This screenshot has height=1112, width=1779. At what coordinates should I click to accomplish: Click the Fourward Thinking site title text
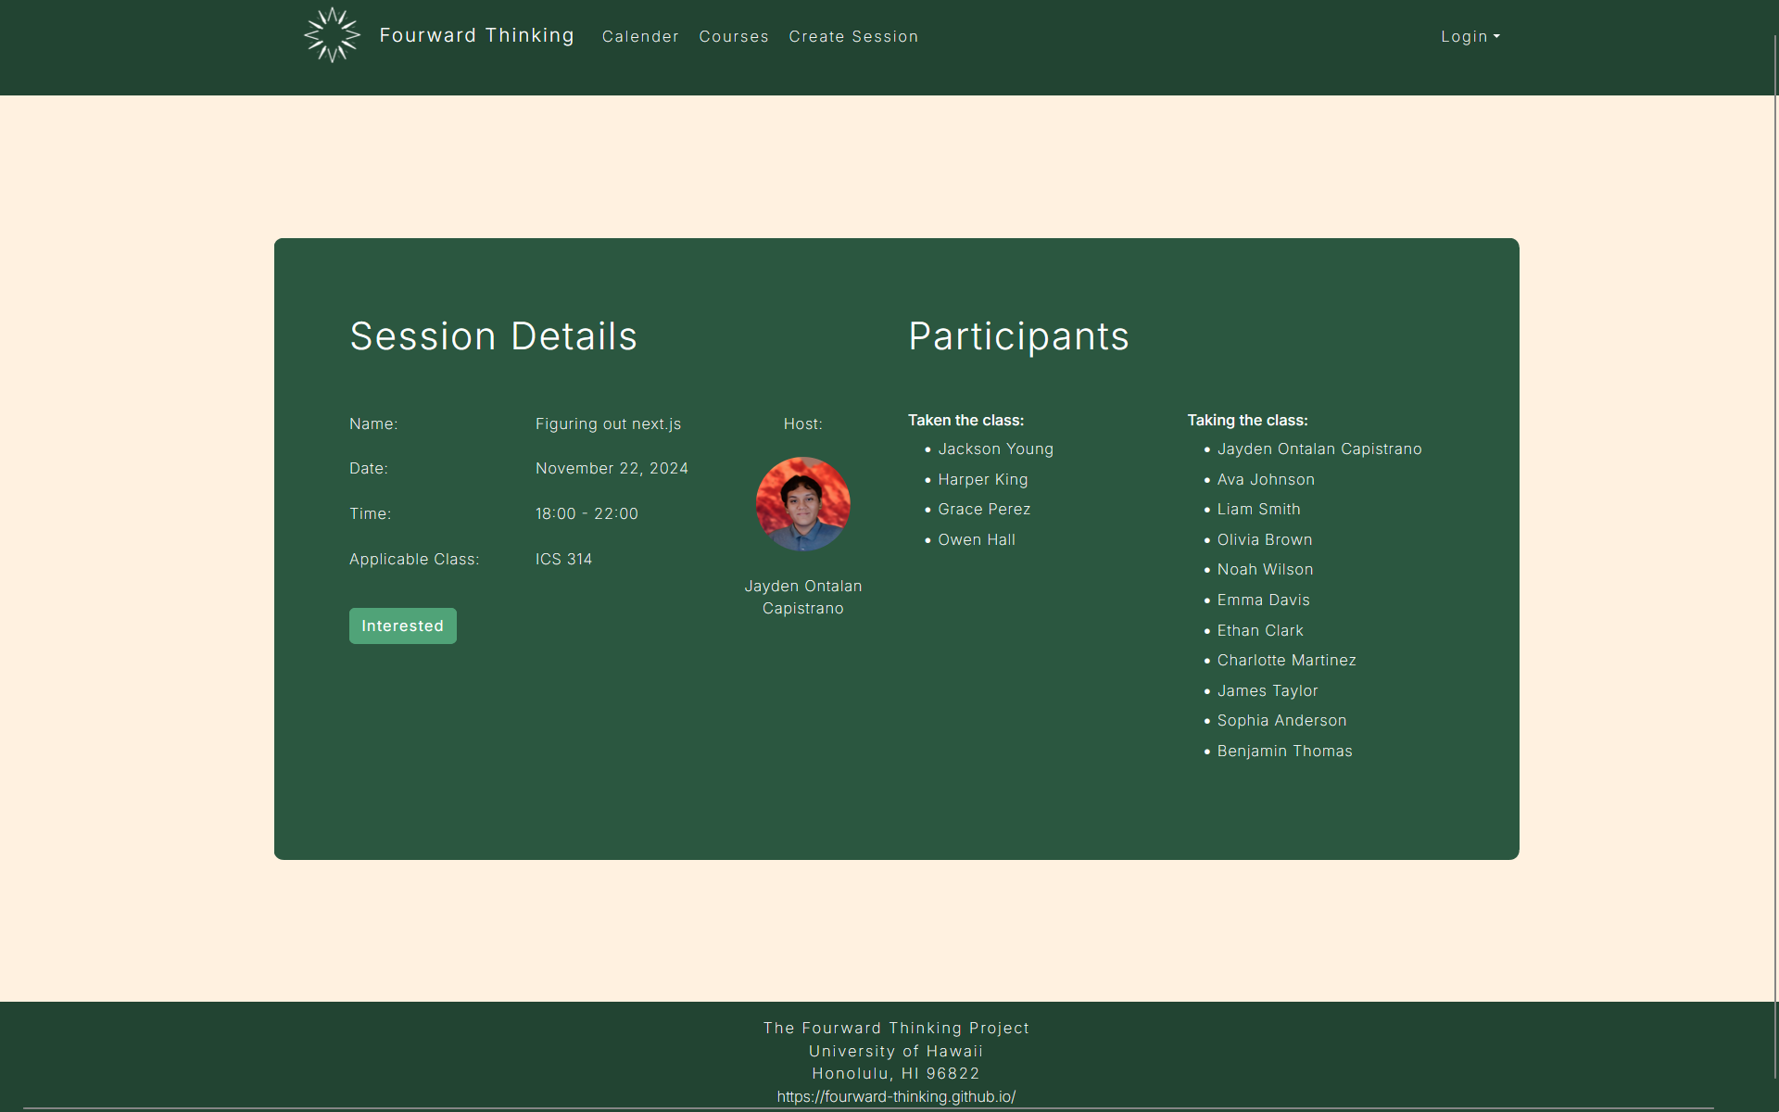pos(477,35)
